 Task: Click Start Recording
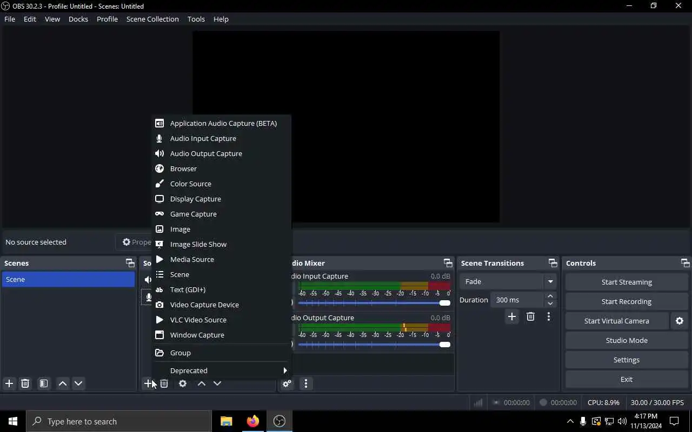(x=627, y=301)
